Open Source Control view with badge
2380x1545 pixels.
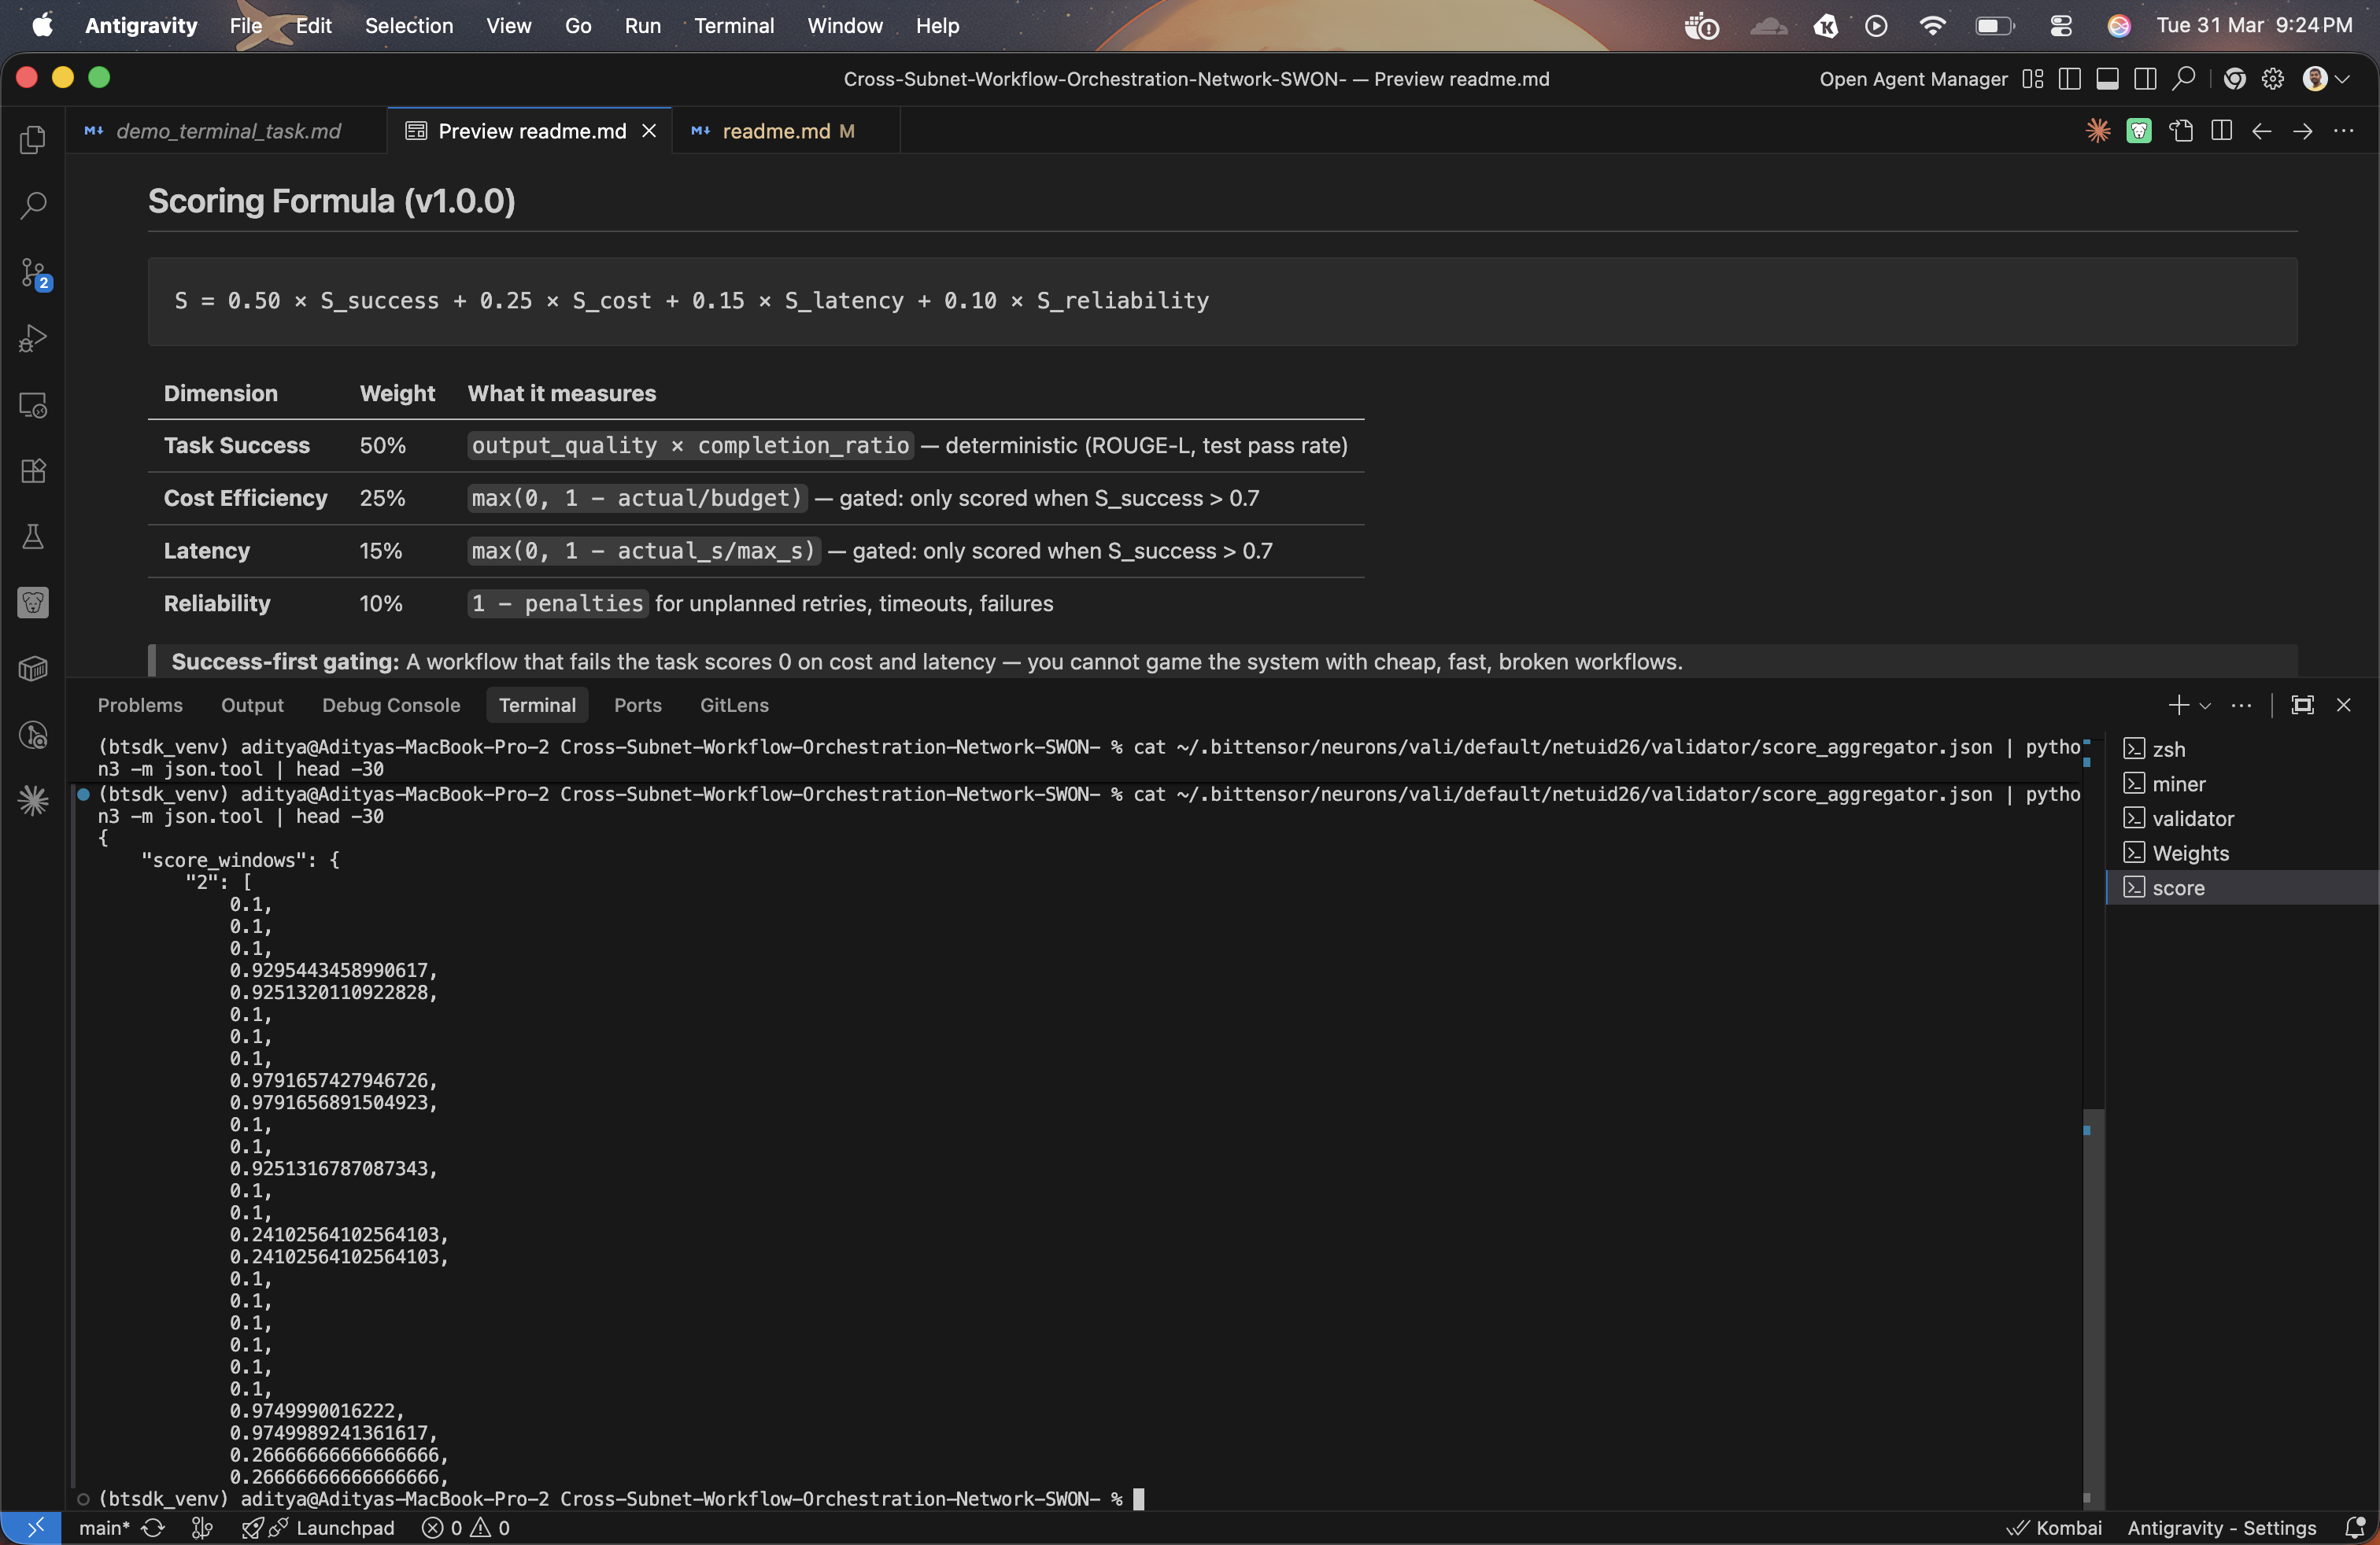coord(33,273)
